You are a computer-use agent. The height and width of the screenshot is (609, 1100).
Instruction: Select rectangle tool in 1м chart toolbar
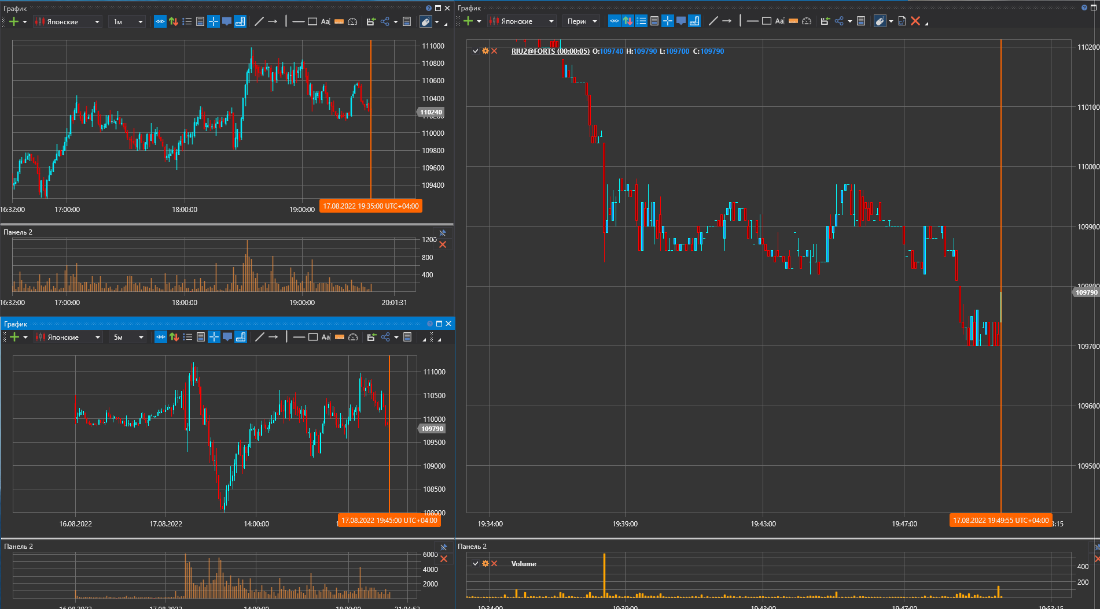[x=312, y=21]
